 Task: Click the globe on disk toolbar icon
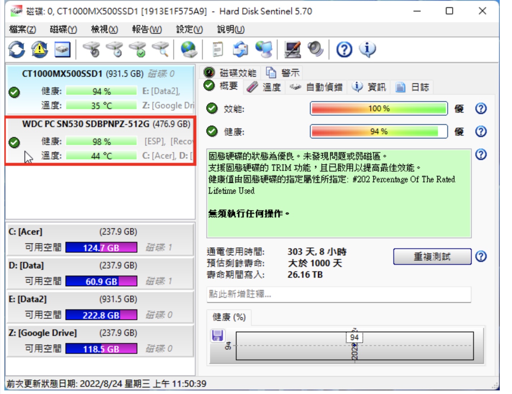click(189, 50)
